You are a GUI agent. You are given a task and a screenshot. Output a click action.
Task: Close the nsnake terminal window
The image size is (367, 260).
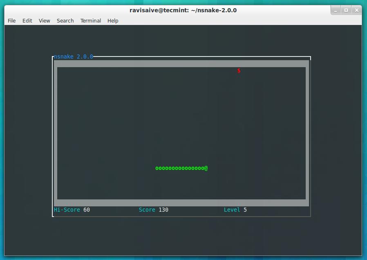356,10
